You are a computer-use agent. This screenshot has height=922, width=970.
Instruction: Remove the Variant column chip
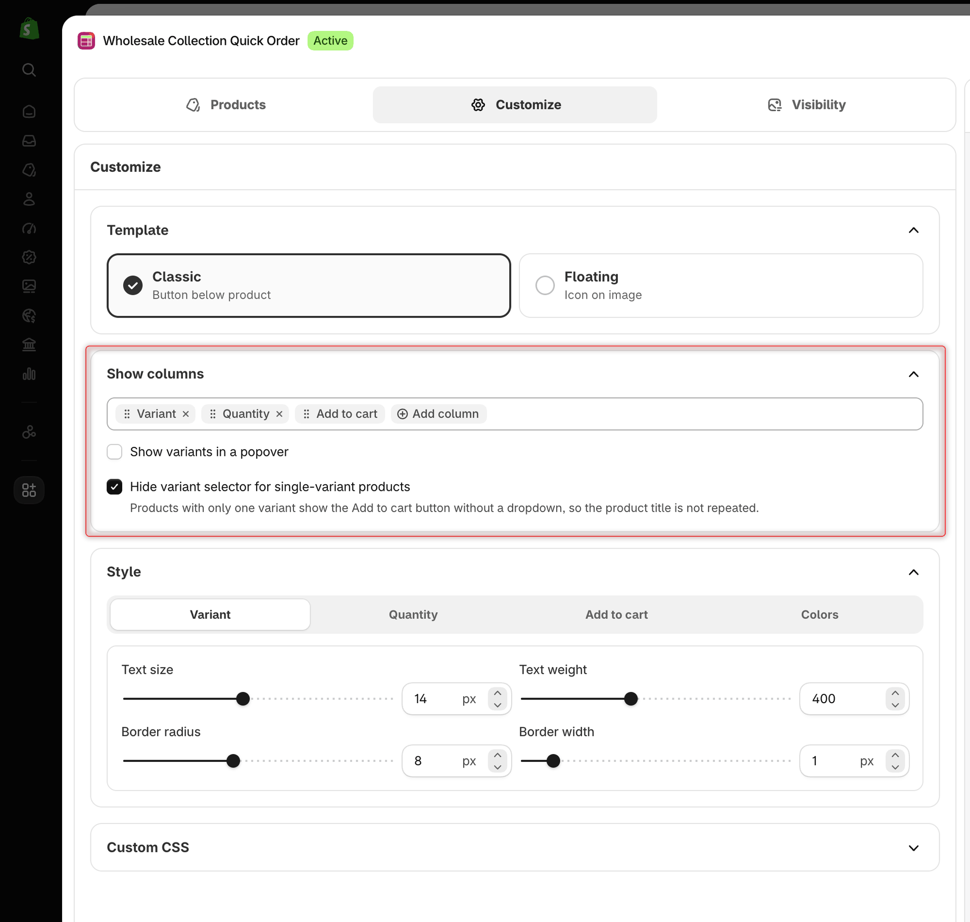click(186, 414)
